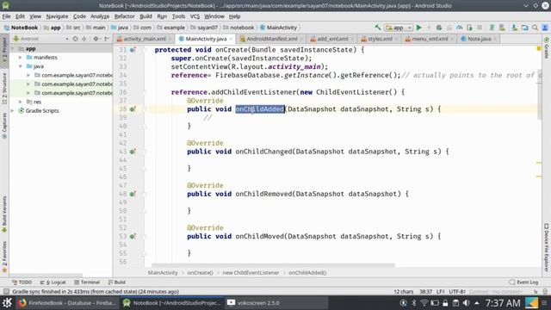This screenshot has width=551, height=310.
Task: Click the override gutter marker on line 38
Action: (133, 109)
